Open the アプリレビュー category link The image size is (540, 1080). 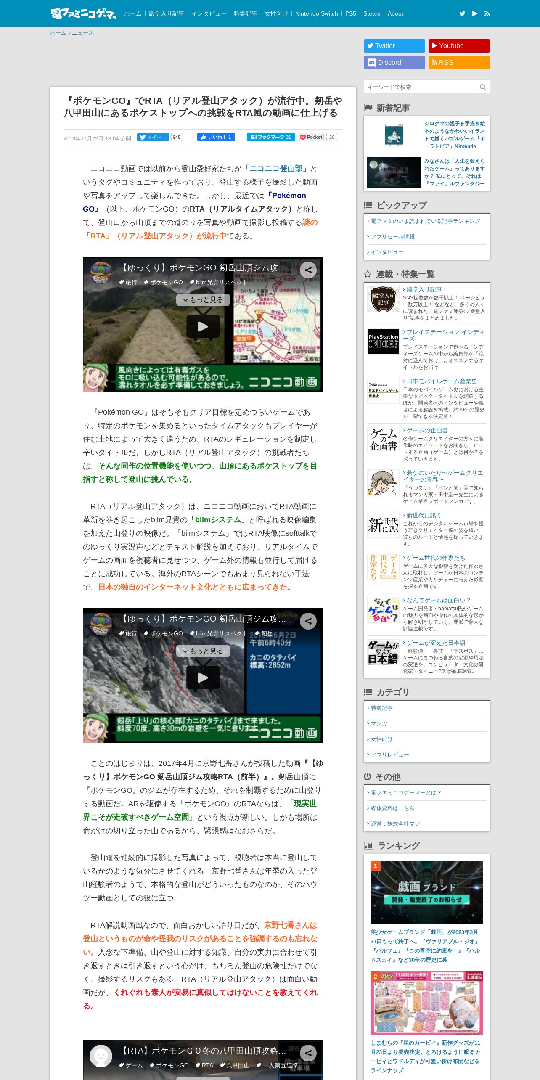point(390,755)
